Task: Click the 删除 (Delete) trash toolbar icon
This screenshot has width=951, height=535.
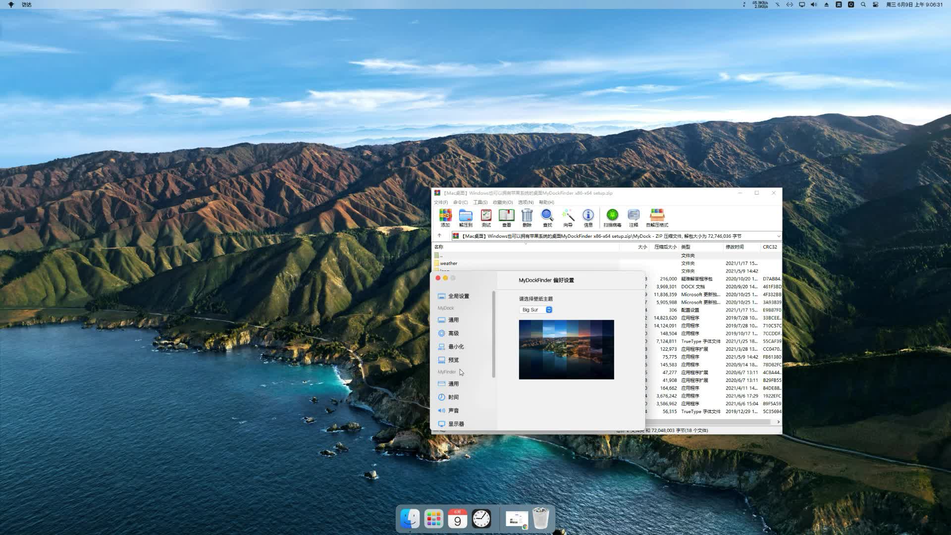Action: (x=527, y=217)
